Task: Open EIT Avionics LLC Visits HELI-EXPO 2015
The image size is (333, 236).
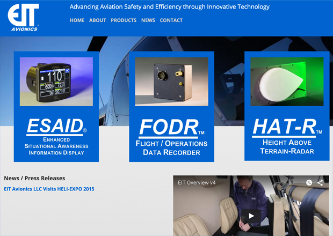Action: pyautogui.click(x=49, y=189)
